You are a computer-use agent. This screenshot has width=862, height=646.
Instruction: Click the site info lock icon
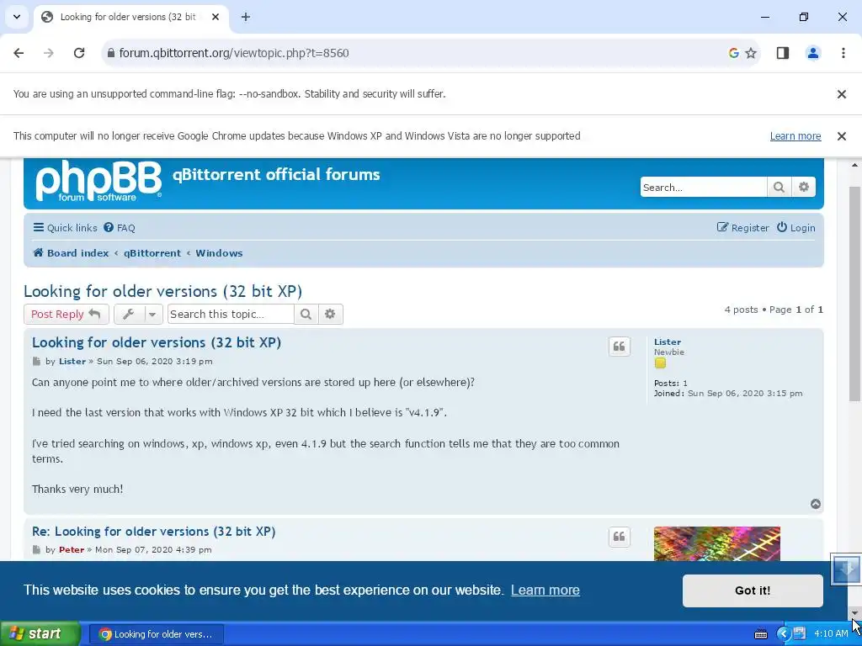[111, 53]
